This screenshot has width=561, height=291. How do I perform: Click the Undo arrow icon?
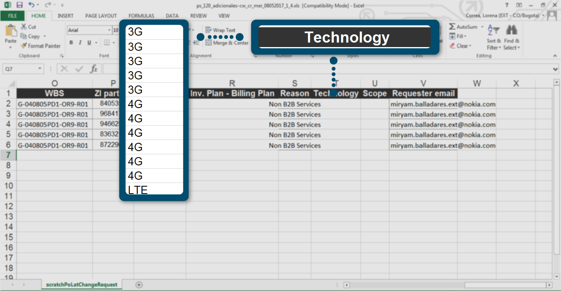pyautogui.click(x=32, y=5)
